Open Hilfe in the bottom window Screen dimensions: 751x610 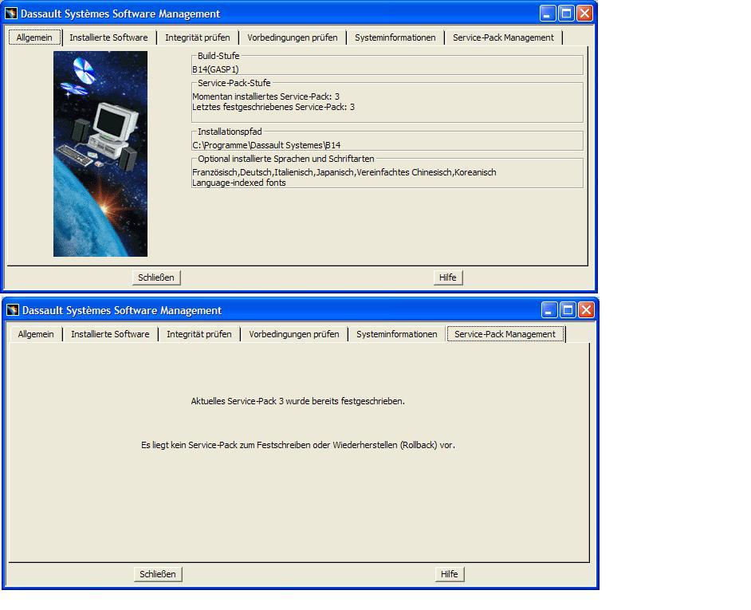[450, 574]
